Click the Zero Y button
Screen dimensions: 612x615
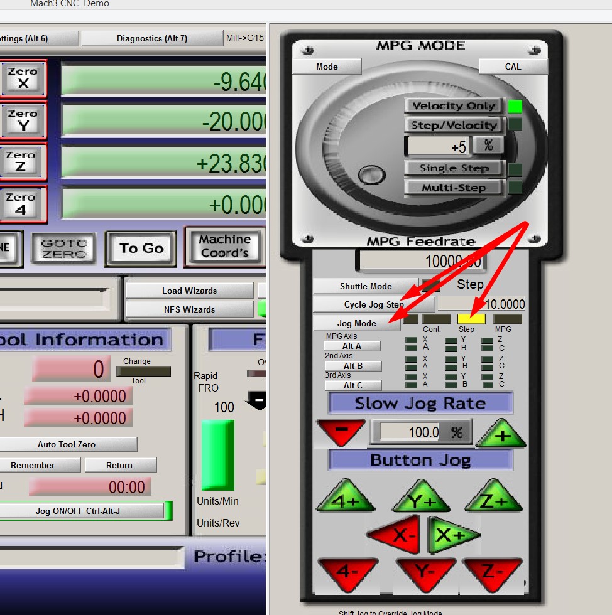(x=23, y=120)
